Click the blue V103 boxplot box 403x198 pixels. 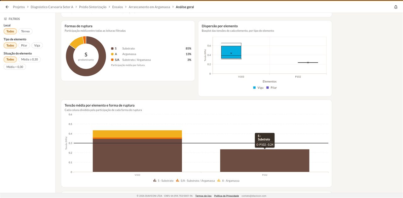(x=231, y=52)
